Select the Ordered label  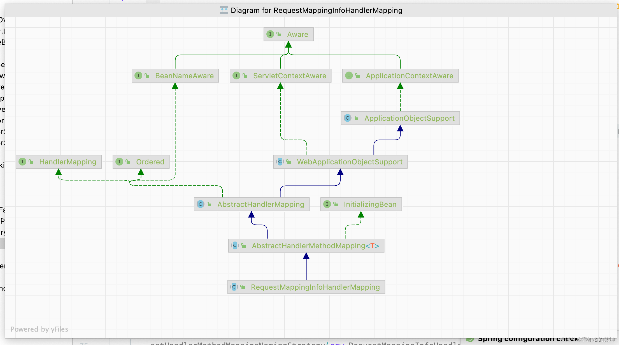[150, 162]
